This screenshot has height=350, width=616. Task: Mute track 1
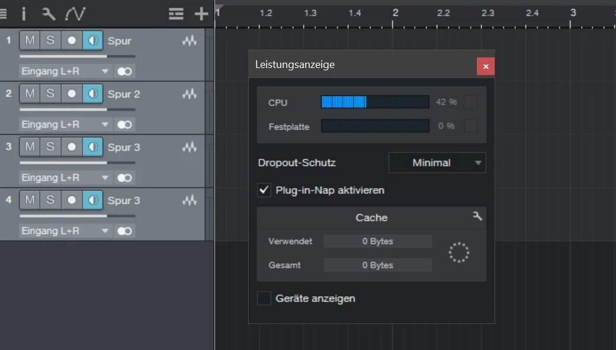[x=30, y=40]
